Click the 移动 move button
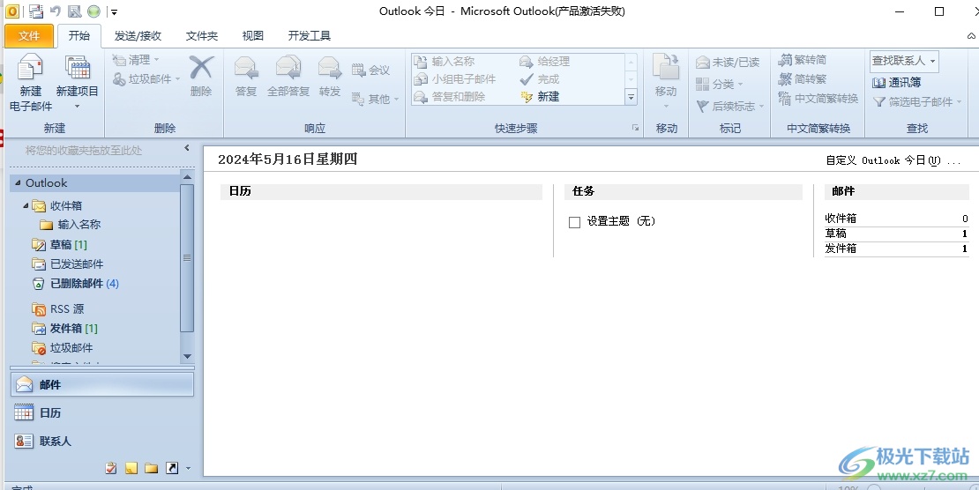The height and width of the screenshot is (490, 979). pos(666,81)
